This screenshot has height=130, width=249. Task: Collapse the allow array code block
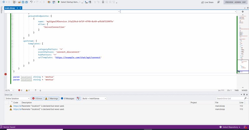pos(12,24)
